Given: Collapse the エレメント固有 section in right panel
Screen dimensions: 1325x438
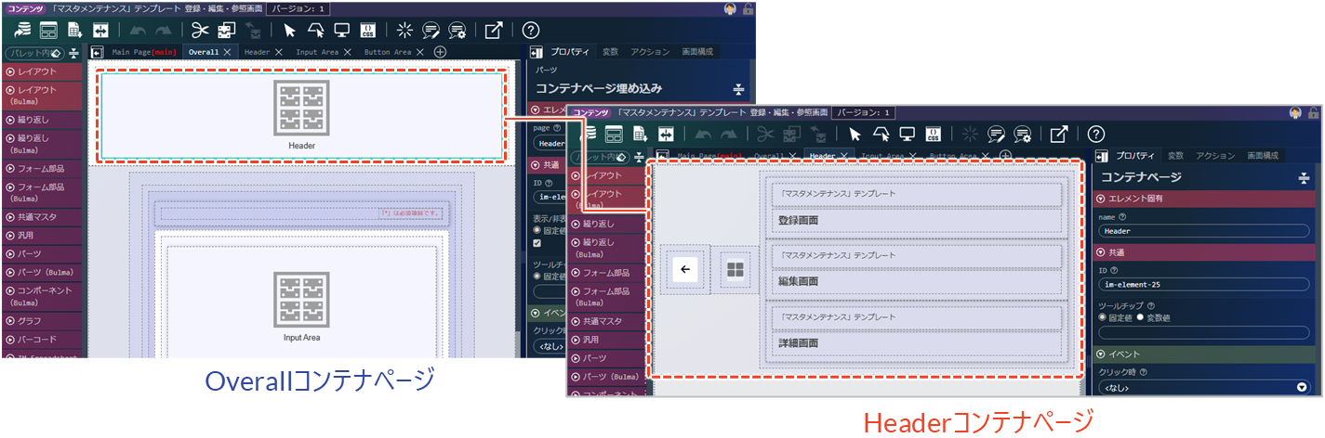Looking at the screenshot, I should [x=1102, y=199].
